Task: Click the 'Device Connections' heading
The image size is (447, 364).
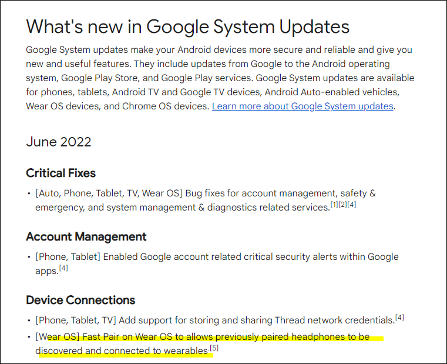Action: pos(80,300)
